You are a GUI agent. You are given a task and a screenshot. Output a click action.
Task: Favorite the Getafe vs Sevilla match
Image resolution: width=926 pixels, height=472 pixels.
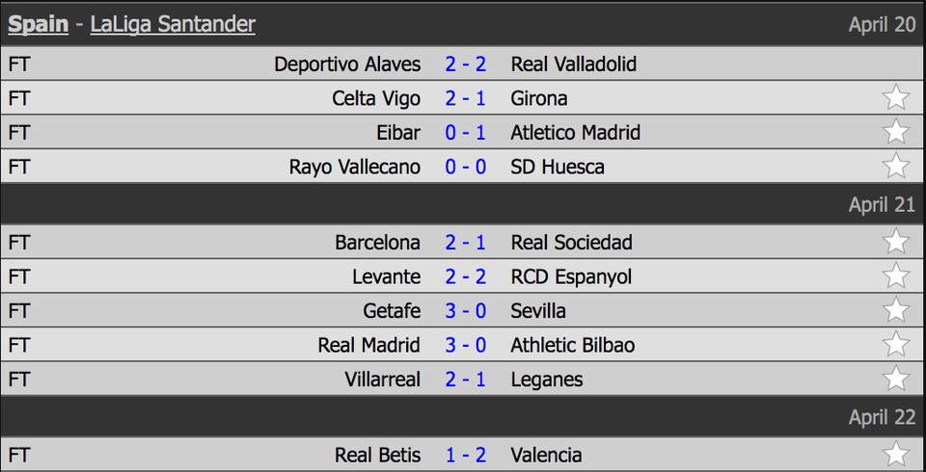[896, 310]
